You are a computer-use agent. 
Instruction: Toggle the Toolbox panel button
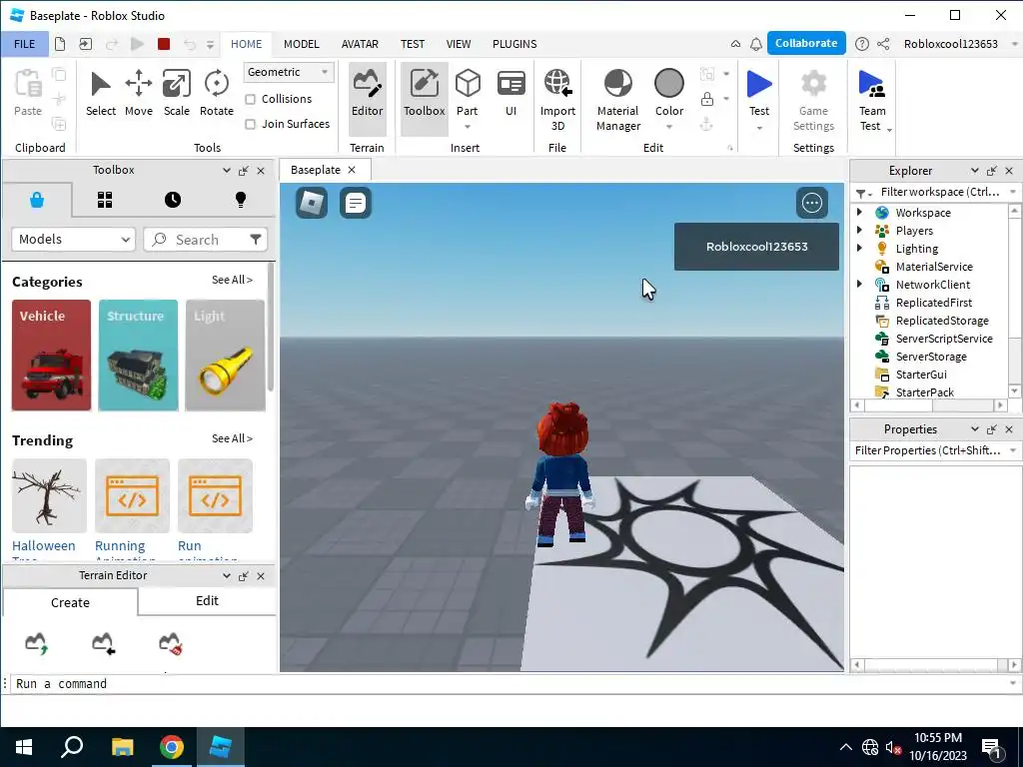(x=424, y=98)
